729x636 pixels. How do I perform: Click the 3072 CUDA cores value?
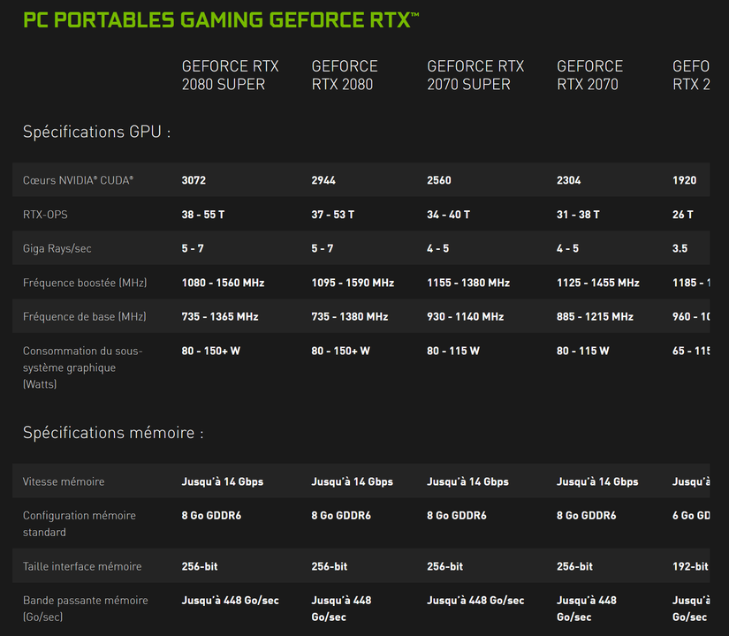pyautogui.click(x=194, y=180)
